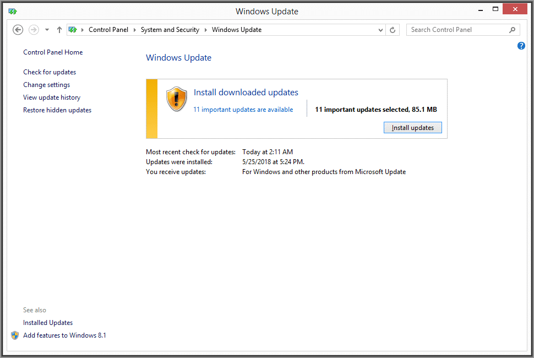534x358 pixels.
Task: Click Check for updates
Action: 50,72
